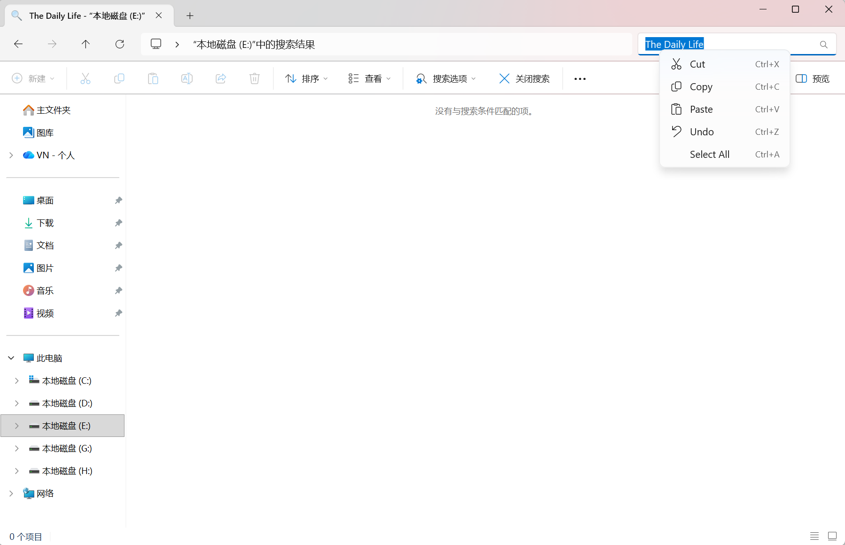The image size is (845, 545).
Task: Open 本地磁盘 (H:) drive
Action: (61, 471)
